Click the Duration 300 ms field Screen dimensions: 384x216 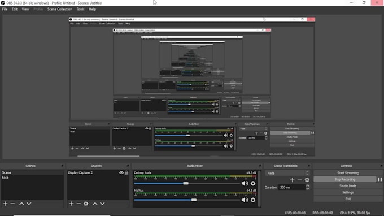point(291,187)
